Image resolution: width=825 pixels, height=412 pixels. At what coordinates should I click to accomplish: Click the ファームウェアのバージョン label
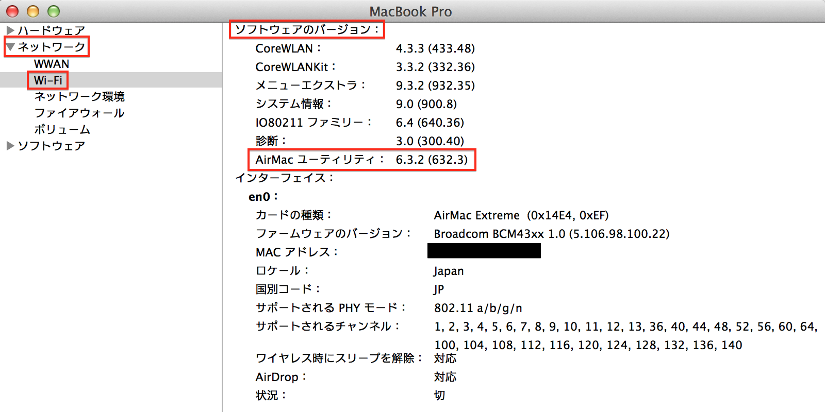334,234
